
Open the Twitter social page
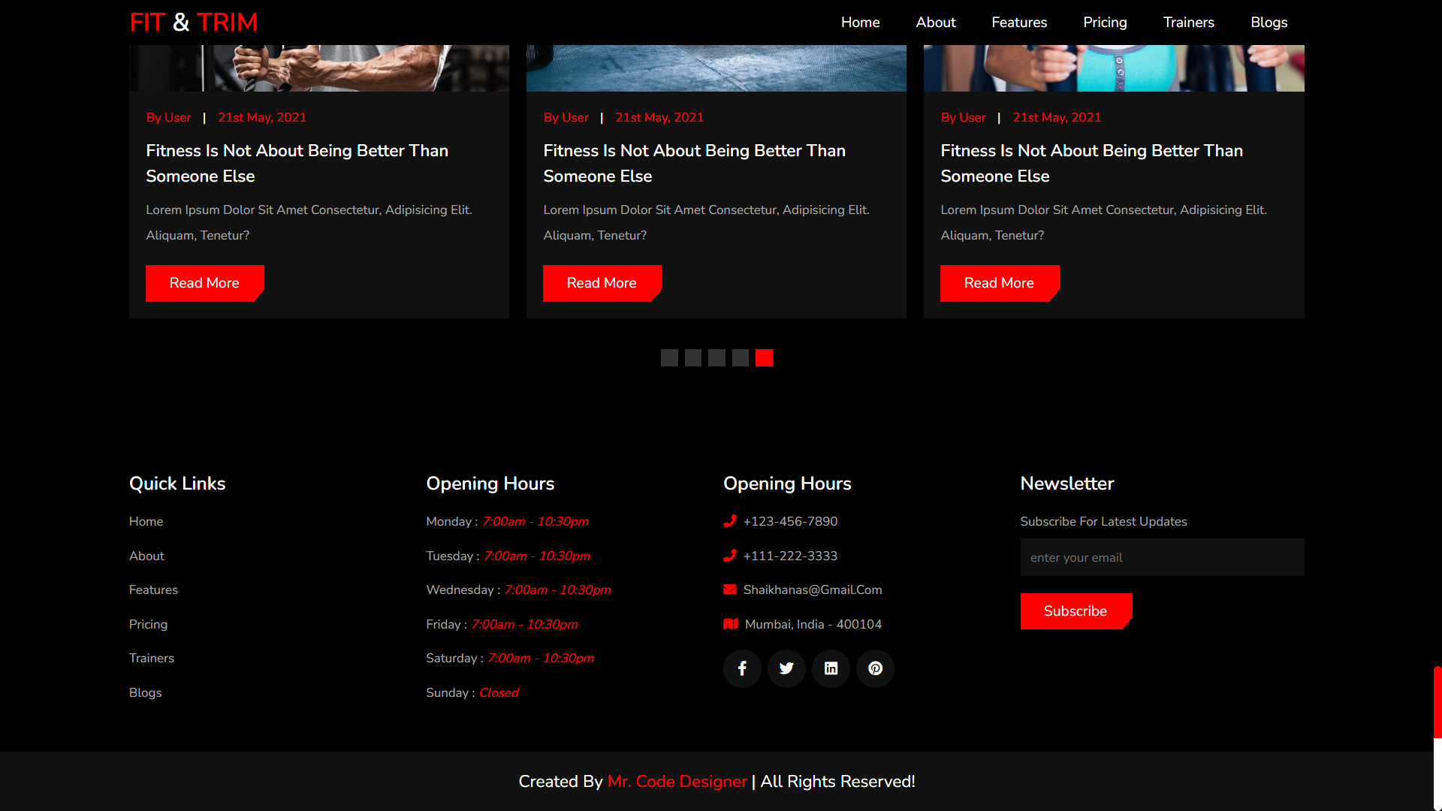pyautogui.click(x=786, y=668)
